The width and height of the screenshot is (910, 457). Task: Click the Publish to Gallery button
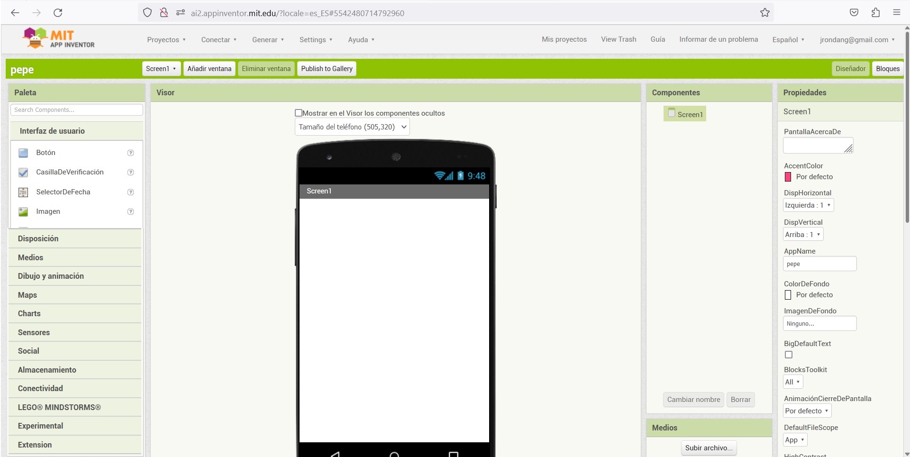click(327, 69)
